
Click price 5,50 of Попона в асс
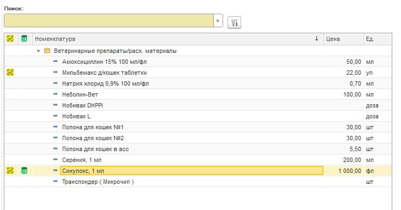click(x=355, y=149)
